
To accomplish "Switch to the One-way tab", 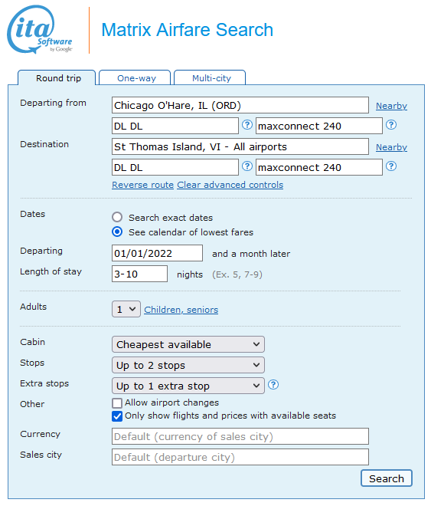I will (x=135, y=77).
